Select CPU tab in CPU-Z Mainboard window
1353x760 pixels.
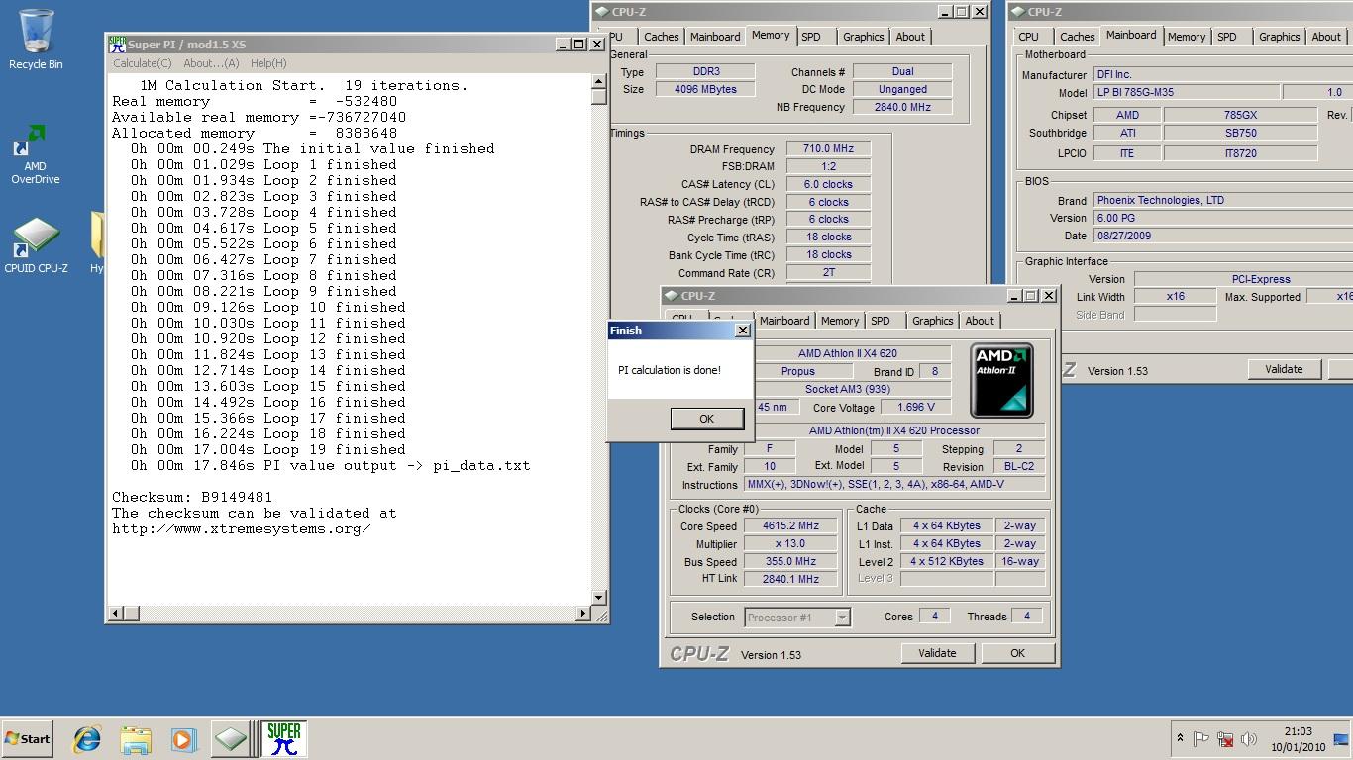coord(1029,37)
